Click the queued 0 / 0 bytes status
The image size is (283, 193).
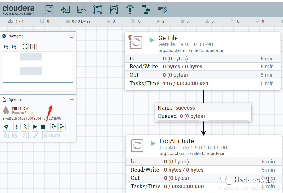[x=78, y=21]
